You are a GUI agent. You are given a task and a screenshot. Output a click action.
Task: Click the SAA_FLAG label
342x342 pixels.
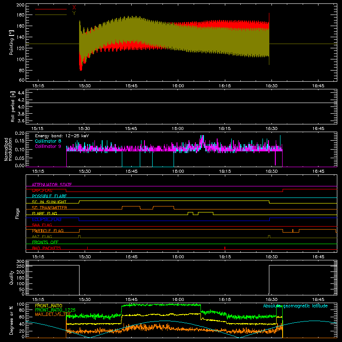tap(42, 225)
